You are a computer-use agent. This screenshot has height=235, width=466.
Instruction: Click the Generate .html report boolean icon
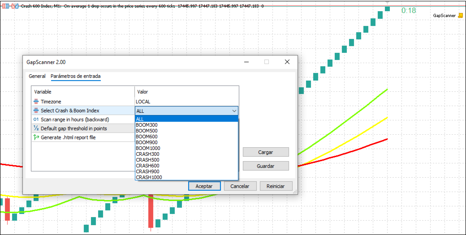point(36,137)
